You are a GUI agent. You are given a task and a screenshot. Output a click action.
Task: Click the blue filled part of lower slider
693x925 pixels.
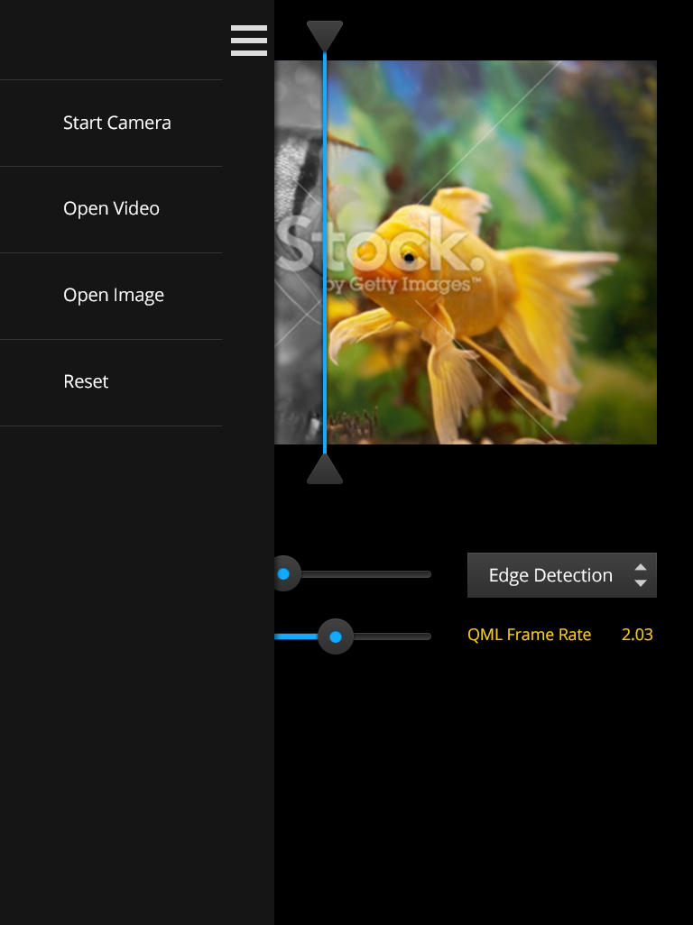click(296, 637)
